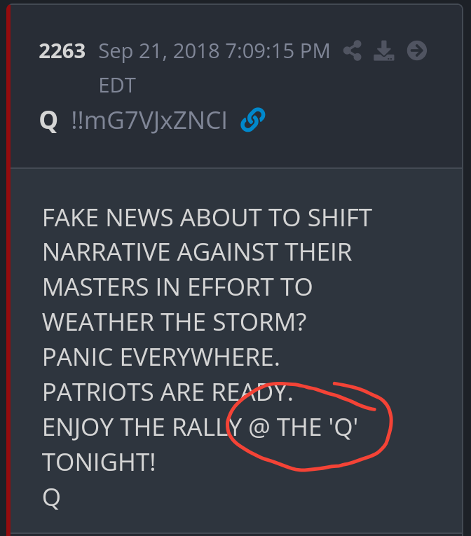The width and height of the screenshot is (471, 536).
Task: Click the blue chain link icon
Action: (x=253, y=120)
